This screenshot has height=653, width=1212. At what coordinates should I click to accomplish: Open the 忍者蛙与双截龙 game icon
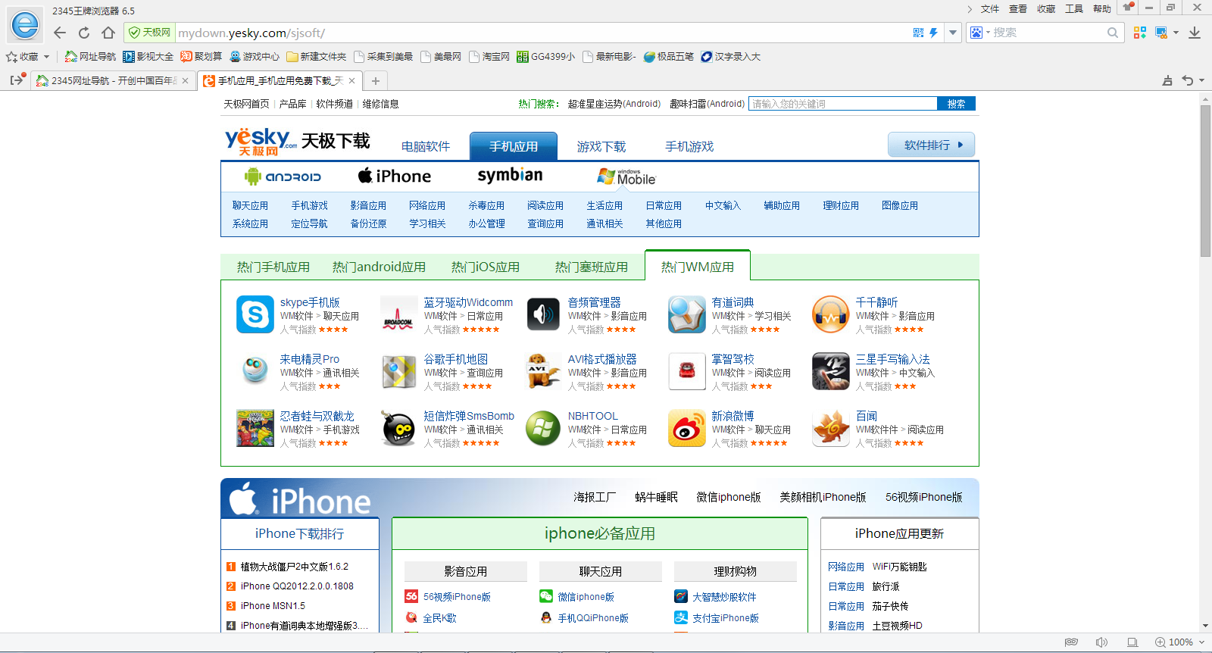click(255, 428)
